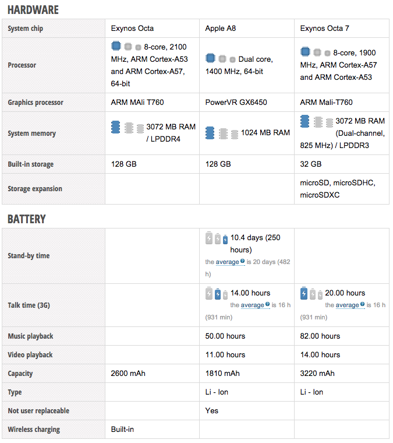Open "average" link under 20.00 hours talk time

click(x=347, y=305)
